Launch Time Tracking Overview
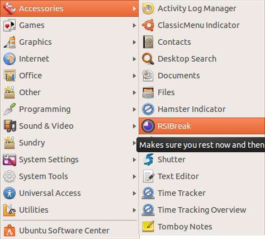265x239 pixels. click(202, 210)
